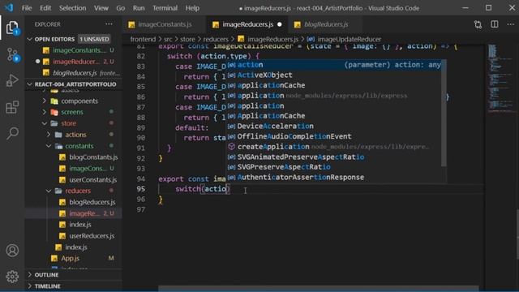Choose the SVGPreserveAspectRatio suggestion

[334, 167]
